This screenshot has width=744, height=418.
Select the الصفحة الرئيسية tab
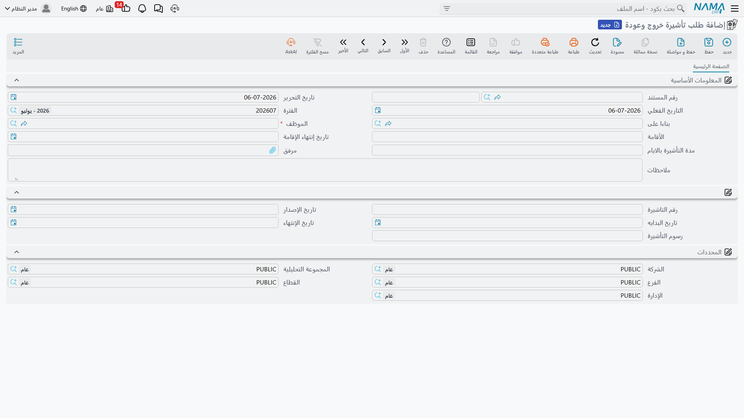(x=711, y=67)
